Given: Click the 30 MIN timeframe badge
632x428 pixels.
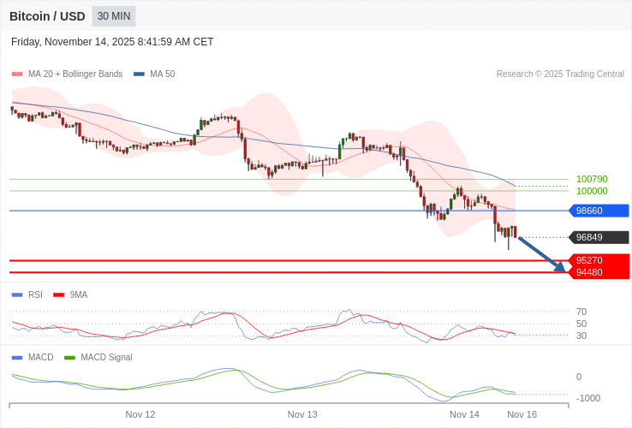Looking at the screenshot, I should (x=114, y=16).
